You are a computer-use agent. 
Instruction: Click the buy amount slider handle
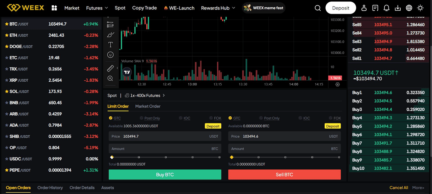(x=112, y=157)
